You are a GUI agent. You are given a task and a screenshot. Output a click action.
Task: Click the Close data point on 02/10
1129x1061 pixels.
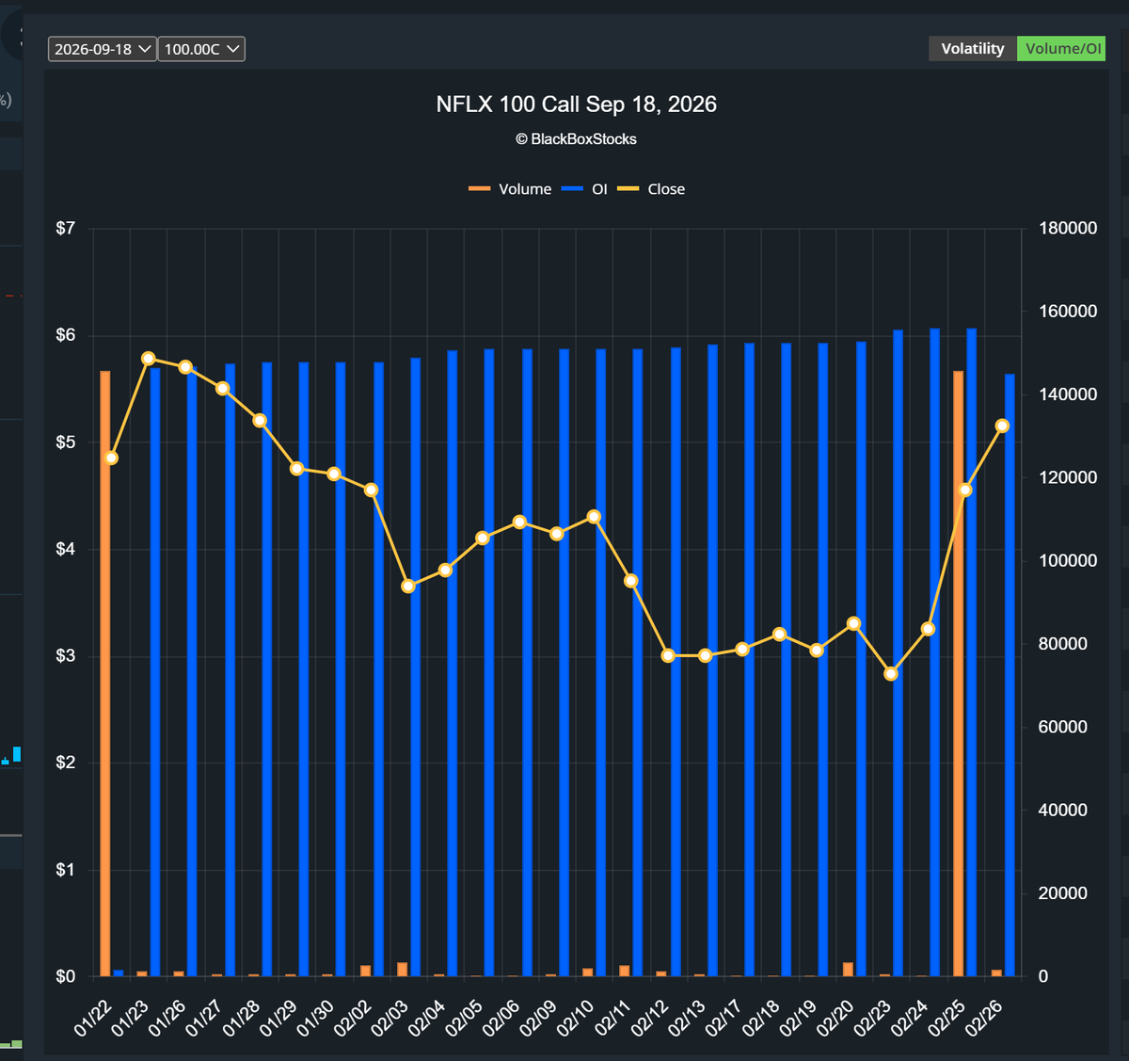[x=594, y=517]
